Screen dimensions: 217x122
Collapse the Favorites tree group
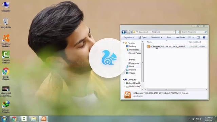[123, 43]
